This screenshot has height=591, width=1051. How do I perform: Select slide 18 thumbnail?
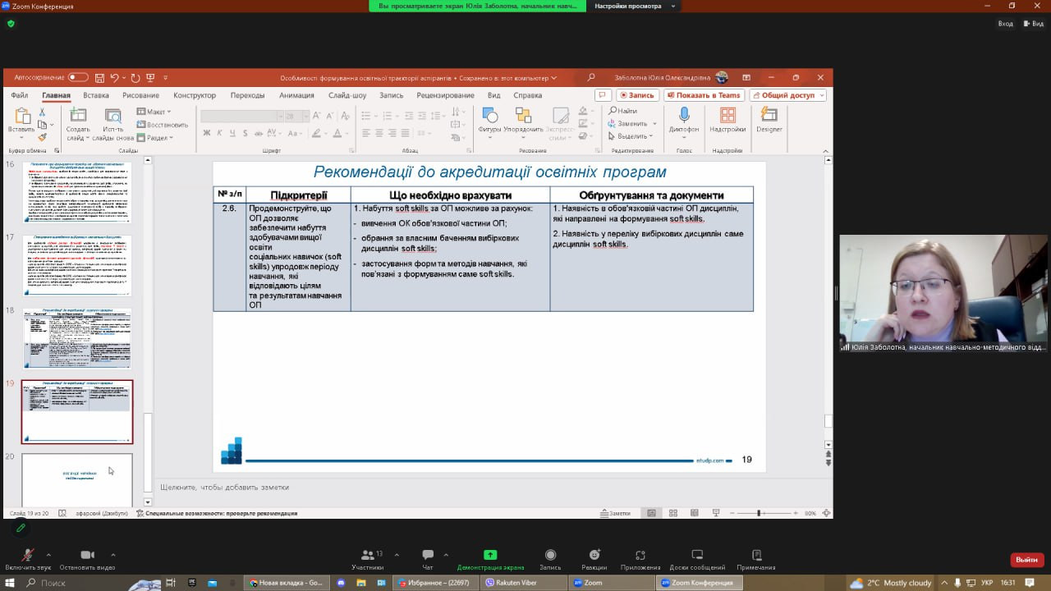point(76,339)
